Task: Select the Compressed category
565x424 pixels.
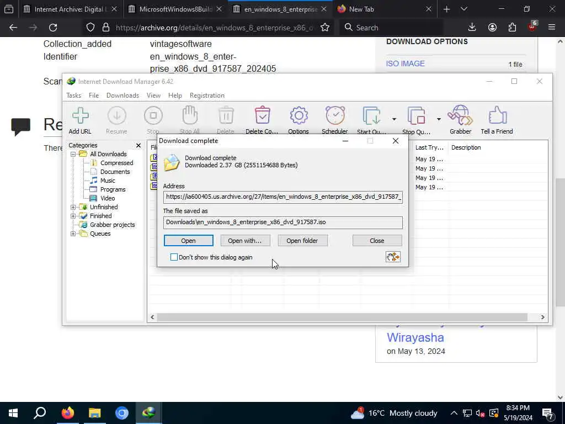Action: (x=117, y=163)
